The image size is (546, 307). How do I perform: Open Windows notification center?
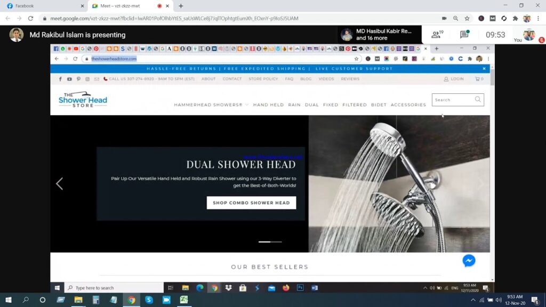[535, 300]
